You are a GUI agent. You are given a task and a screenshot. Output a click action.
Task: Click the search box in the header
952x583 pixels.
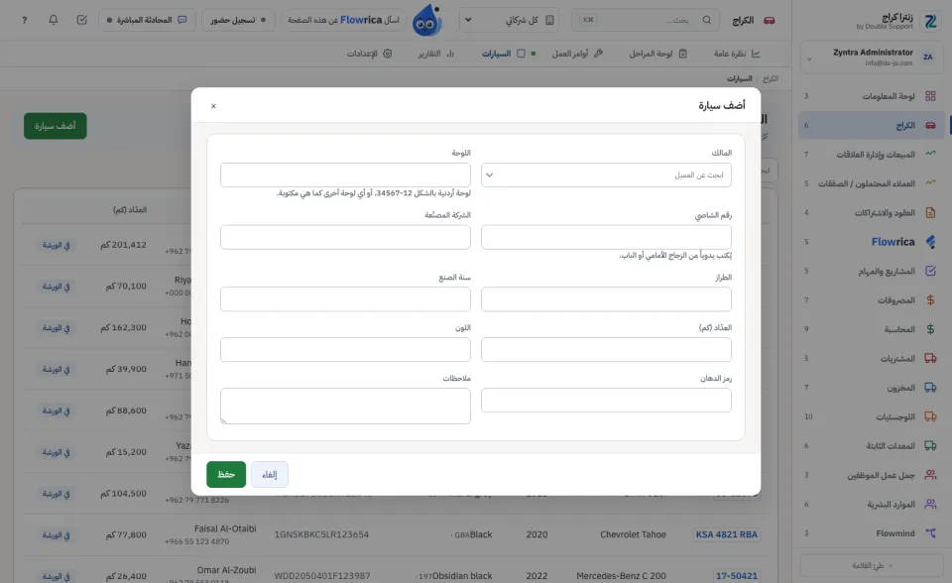tap(646, 20)
